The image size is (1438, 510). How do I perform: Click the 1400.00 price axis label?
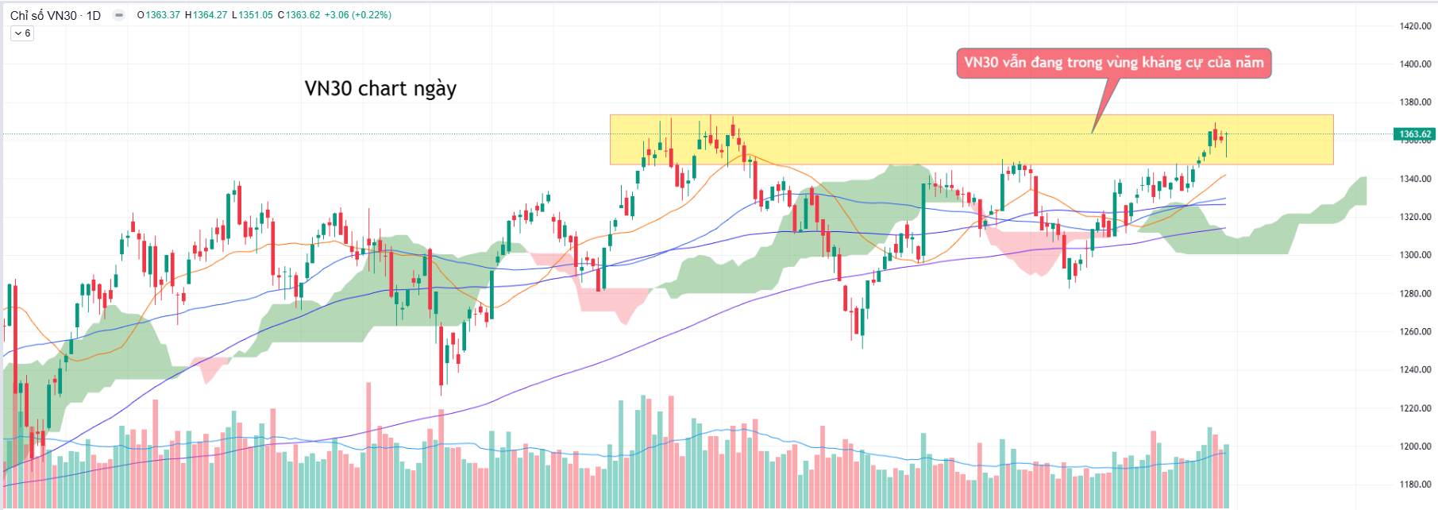[x=1414, y=64]
